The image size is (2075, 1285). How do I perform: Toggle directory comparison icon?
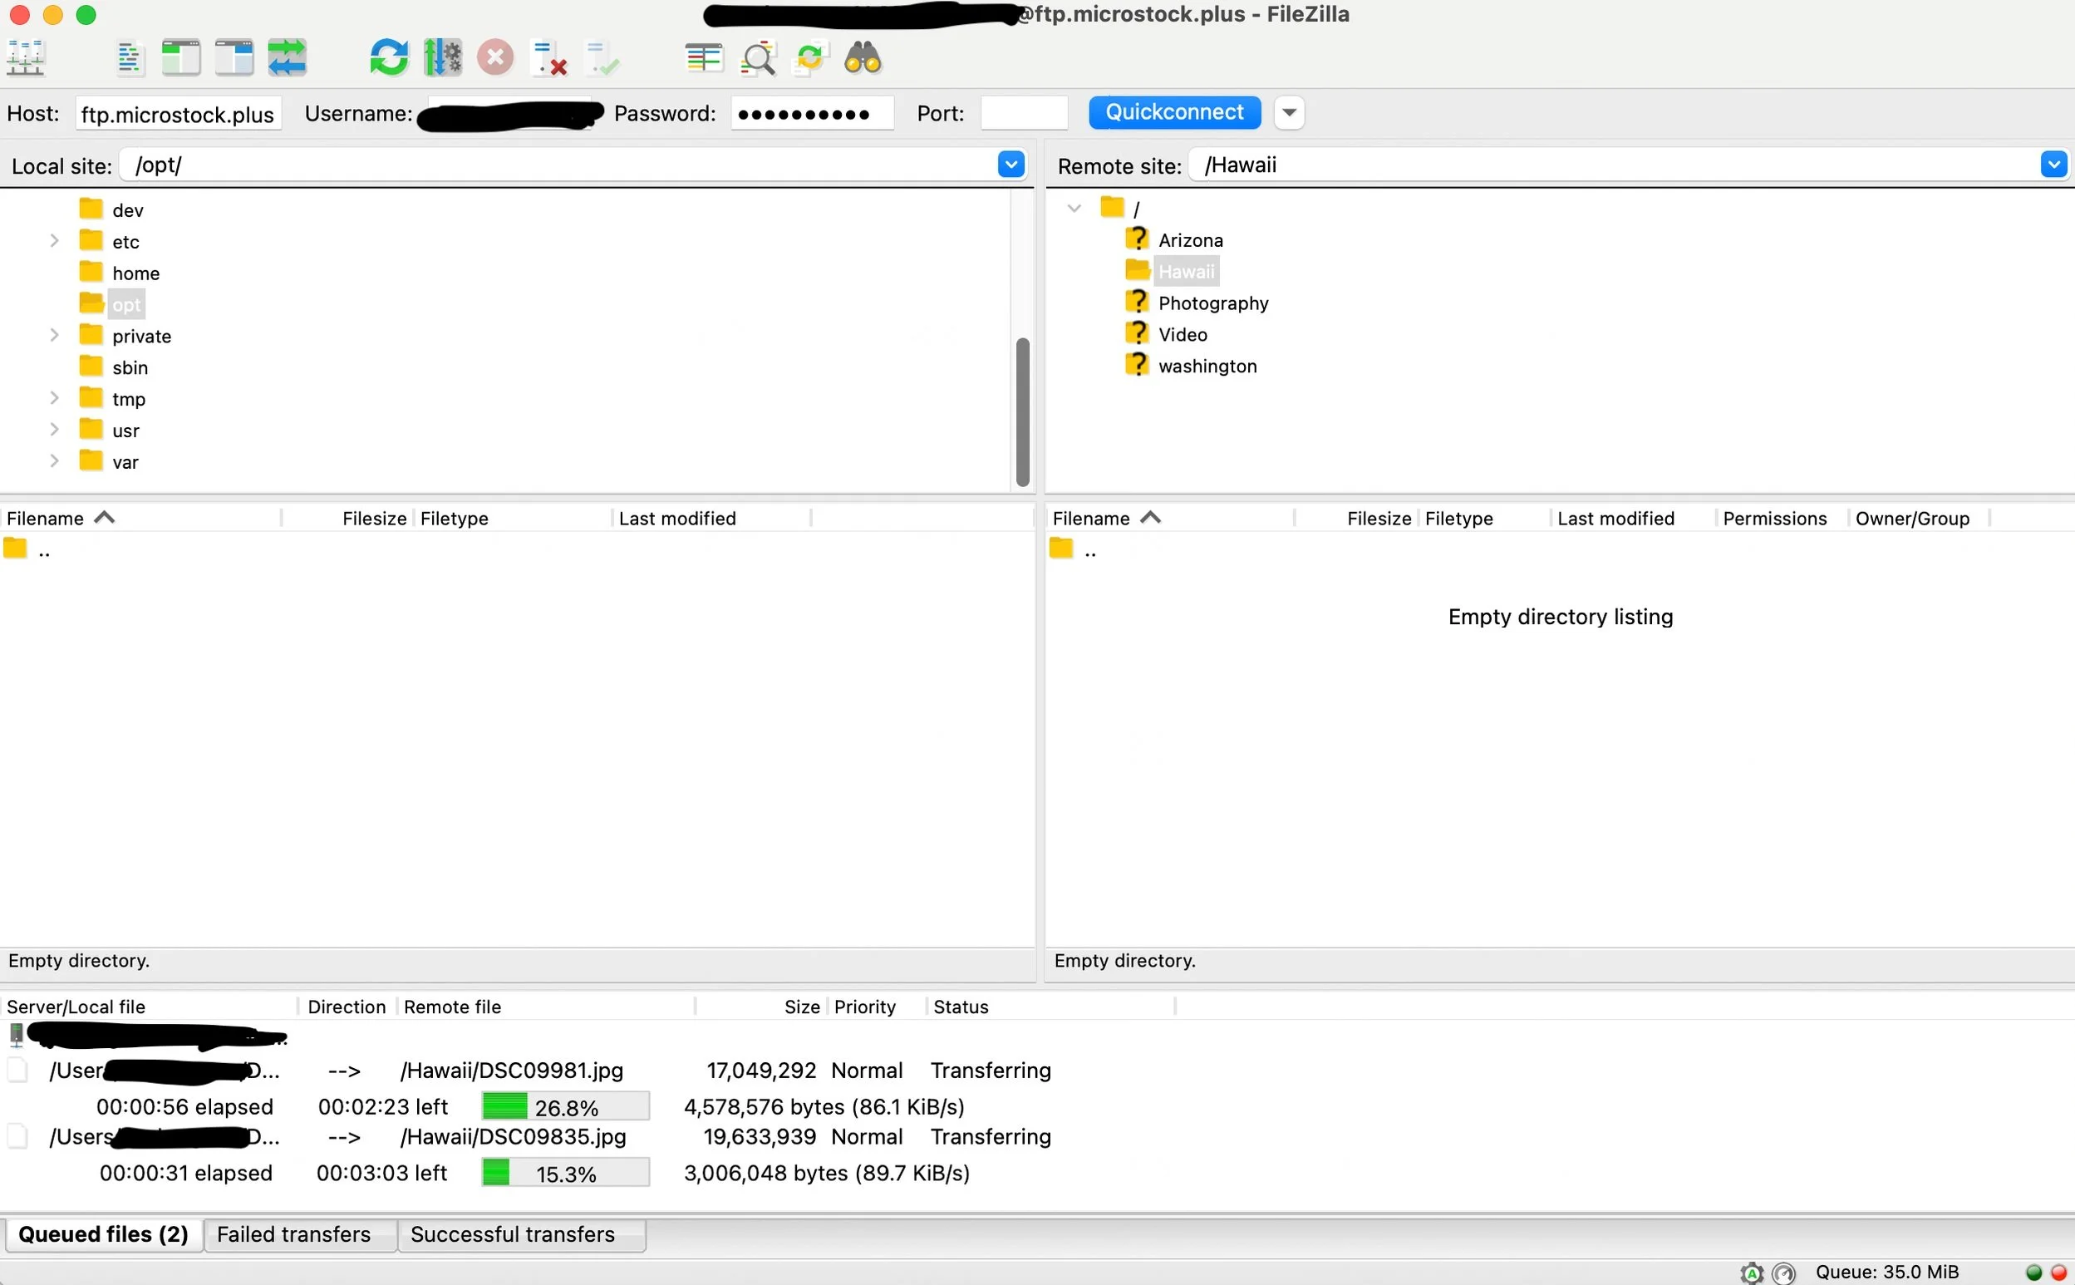[757, 58]
